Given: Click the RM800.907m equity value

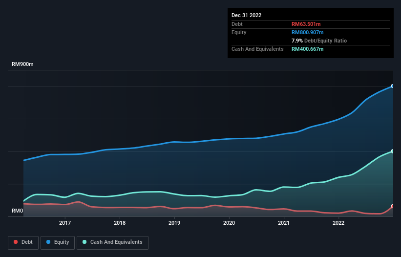Looking at the screenshot, I should pyautogui.click(x=308, y=32).
